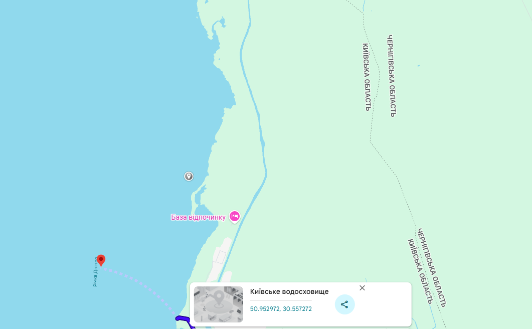The width and height of the screenshot is (532, 329).
Task: Select the dark blue route segment at the bottom
Action: 185,321
